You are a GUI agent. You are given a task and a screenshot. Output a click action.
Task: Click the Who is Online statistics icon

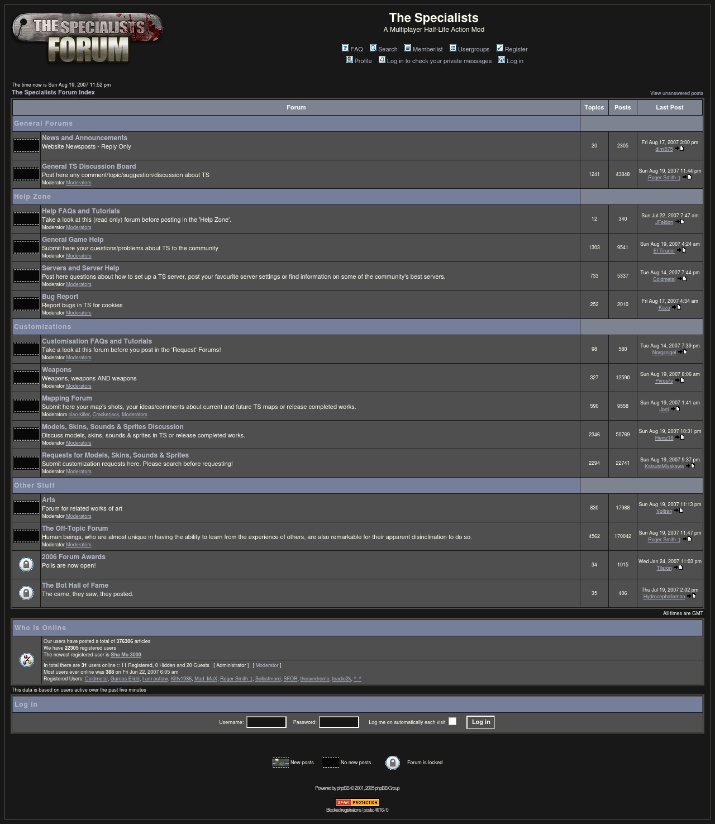point(26,660)
